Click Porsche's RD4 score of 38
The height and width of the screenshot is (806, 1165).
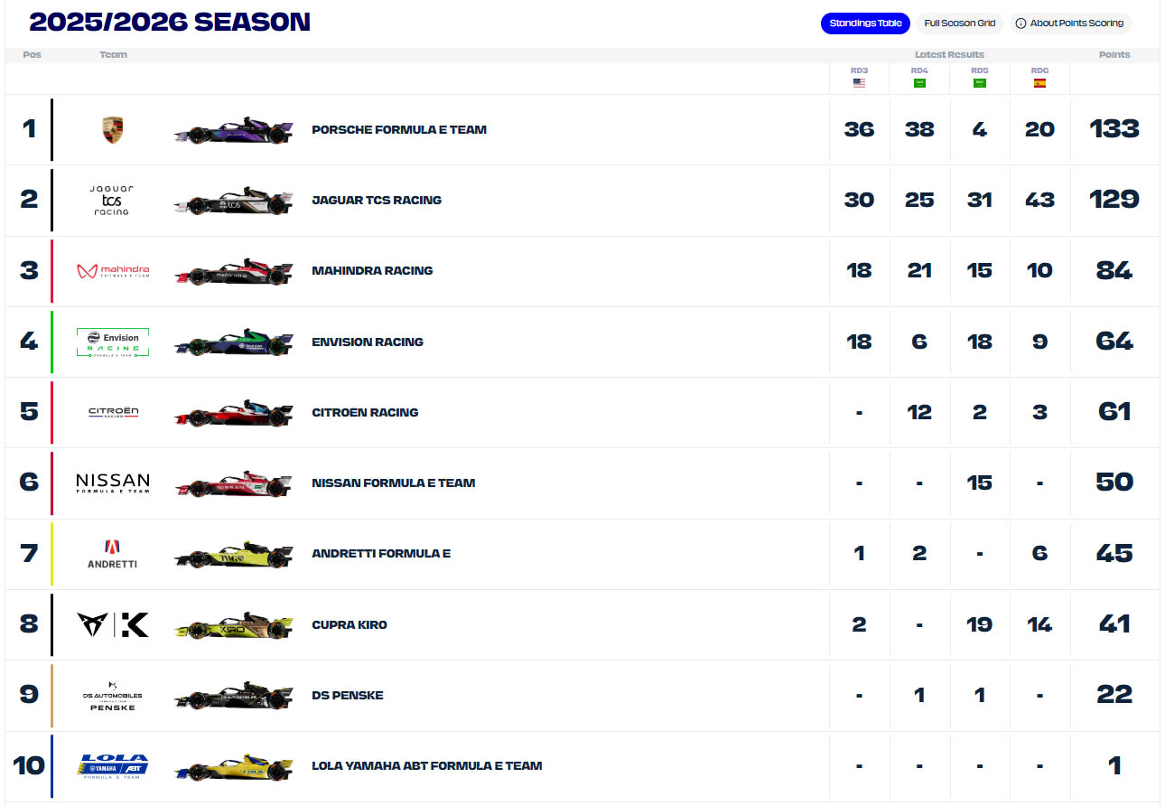tap(919, 129)
